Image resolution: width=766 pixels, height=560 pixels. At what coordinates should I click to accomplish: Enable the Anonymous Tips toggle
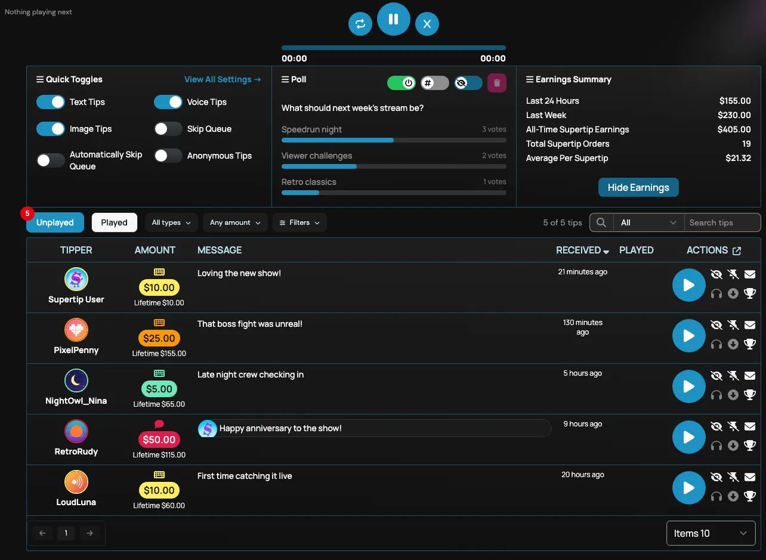pos(168,156)
